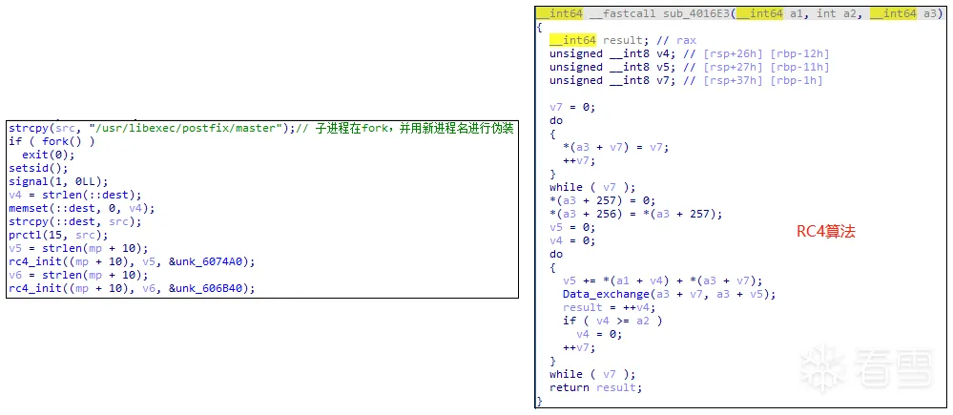953x415 pixels.
Task: Click the "prctl(15, src);" call
Action: [58, 235]
